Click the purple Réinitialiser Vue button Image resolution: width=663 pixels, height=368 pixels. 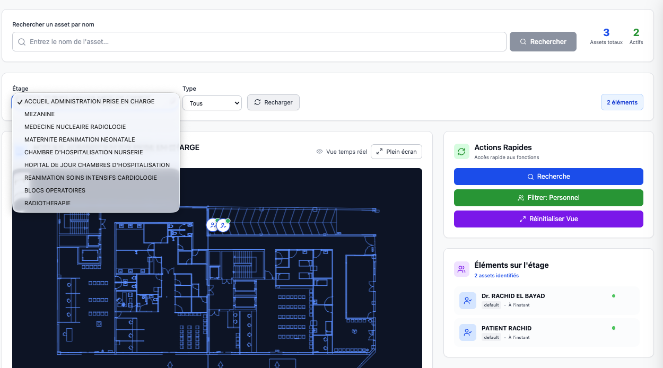tap(548, 219)
